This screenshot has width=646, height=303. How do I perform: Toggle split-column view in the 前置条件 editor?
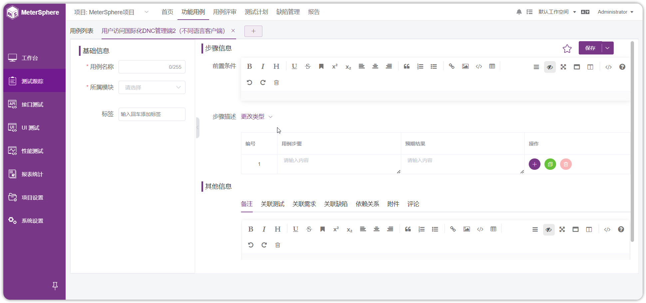pyautogui.click(x=590, y=67)
